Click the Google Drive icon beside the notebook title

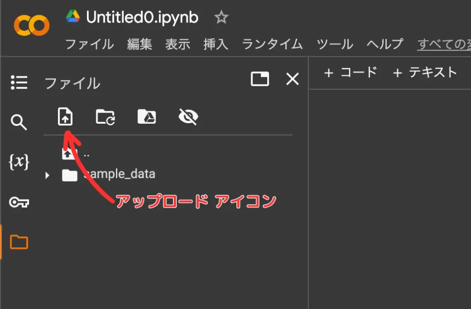coord(73,16)
